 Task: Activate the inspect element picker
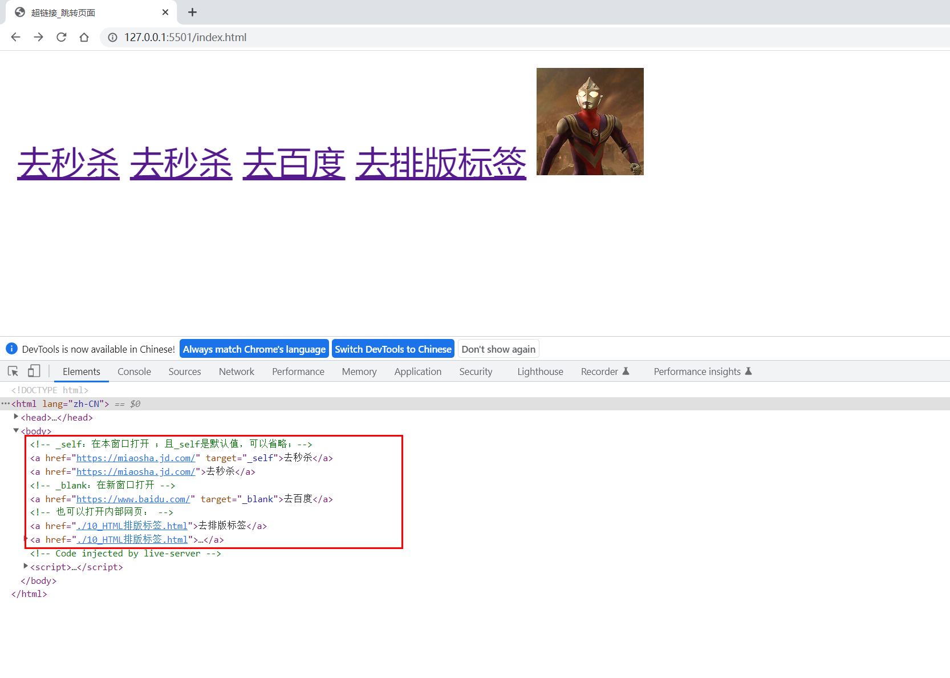click(13, 372)
